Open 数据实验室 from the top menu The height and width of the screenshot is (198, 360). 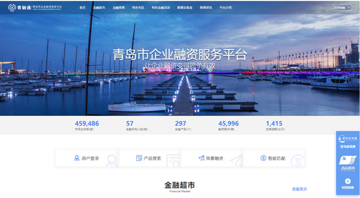tap(185, 8)
